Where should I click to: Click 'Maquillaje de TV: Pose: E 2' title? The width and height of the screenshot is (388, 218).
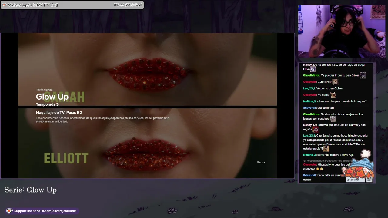point(59,112)
